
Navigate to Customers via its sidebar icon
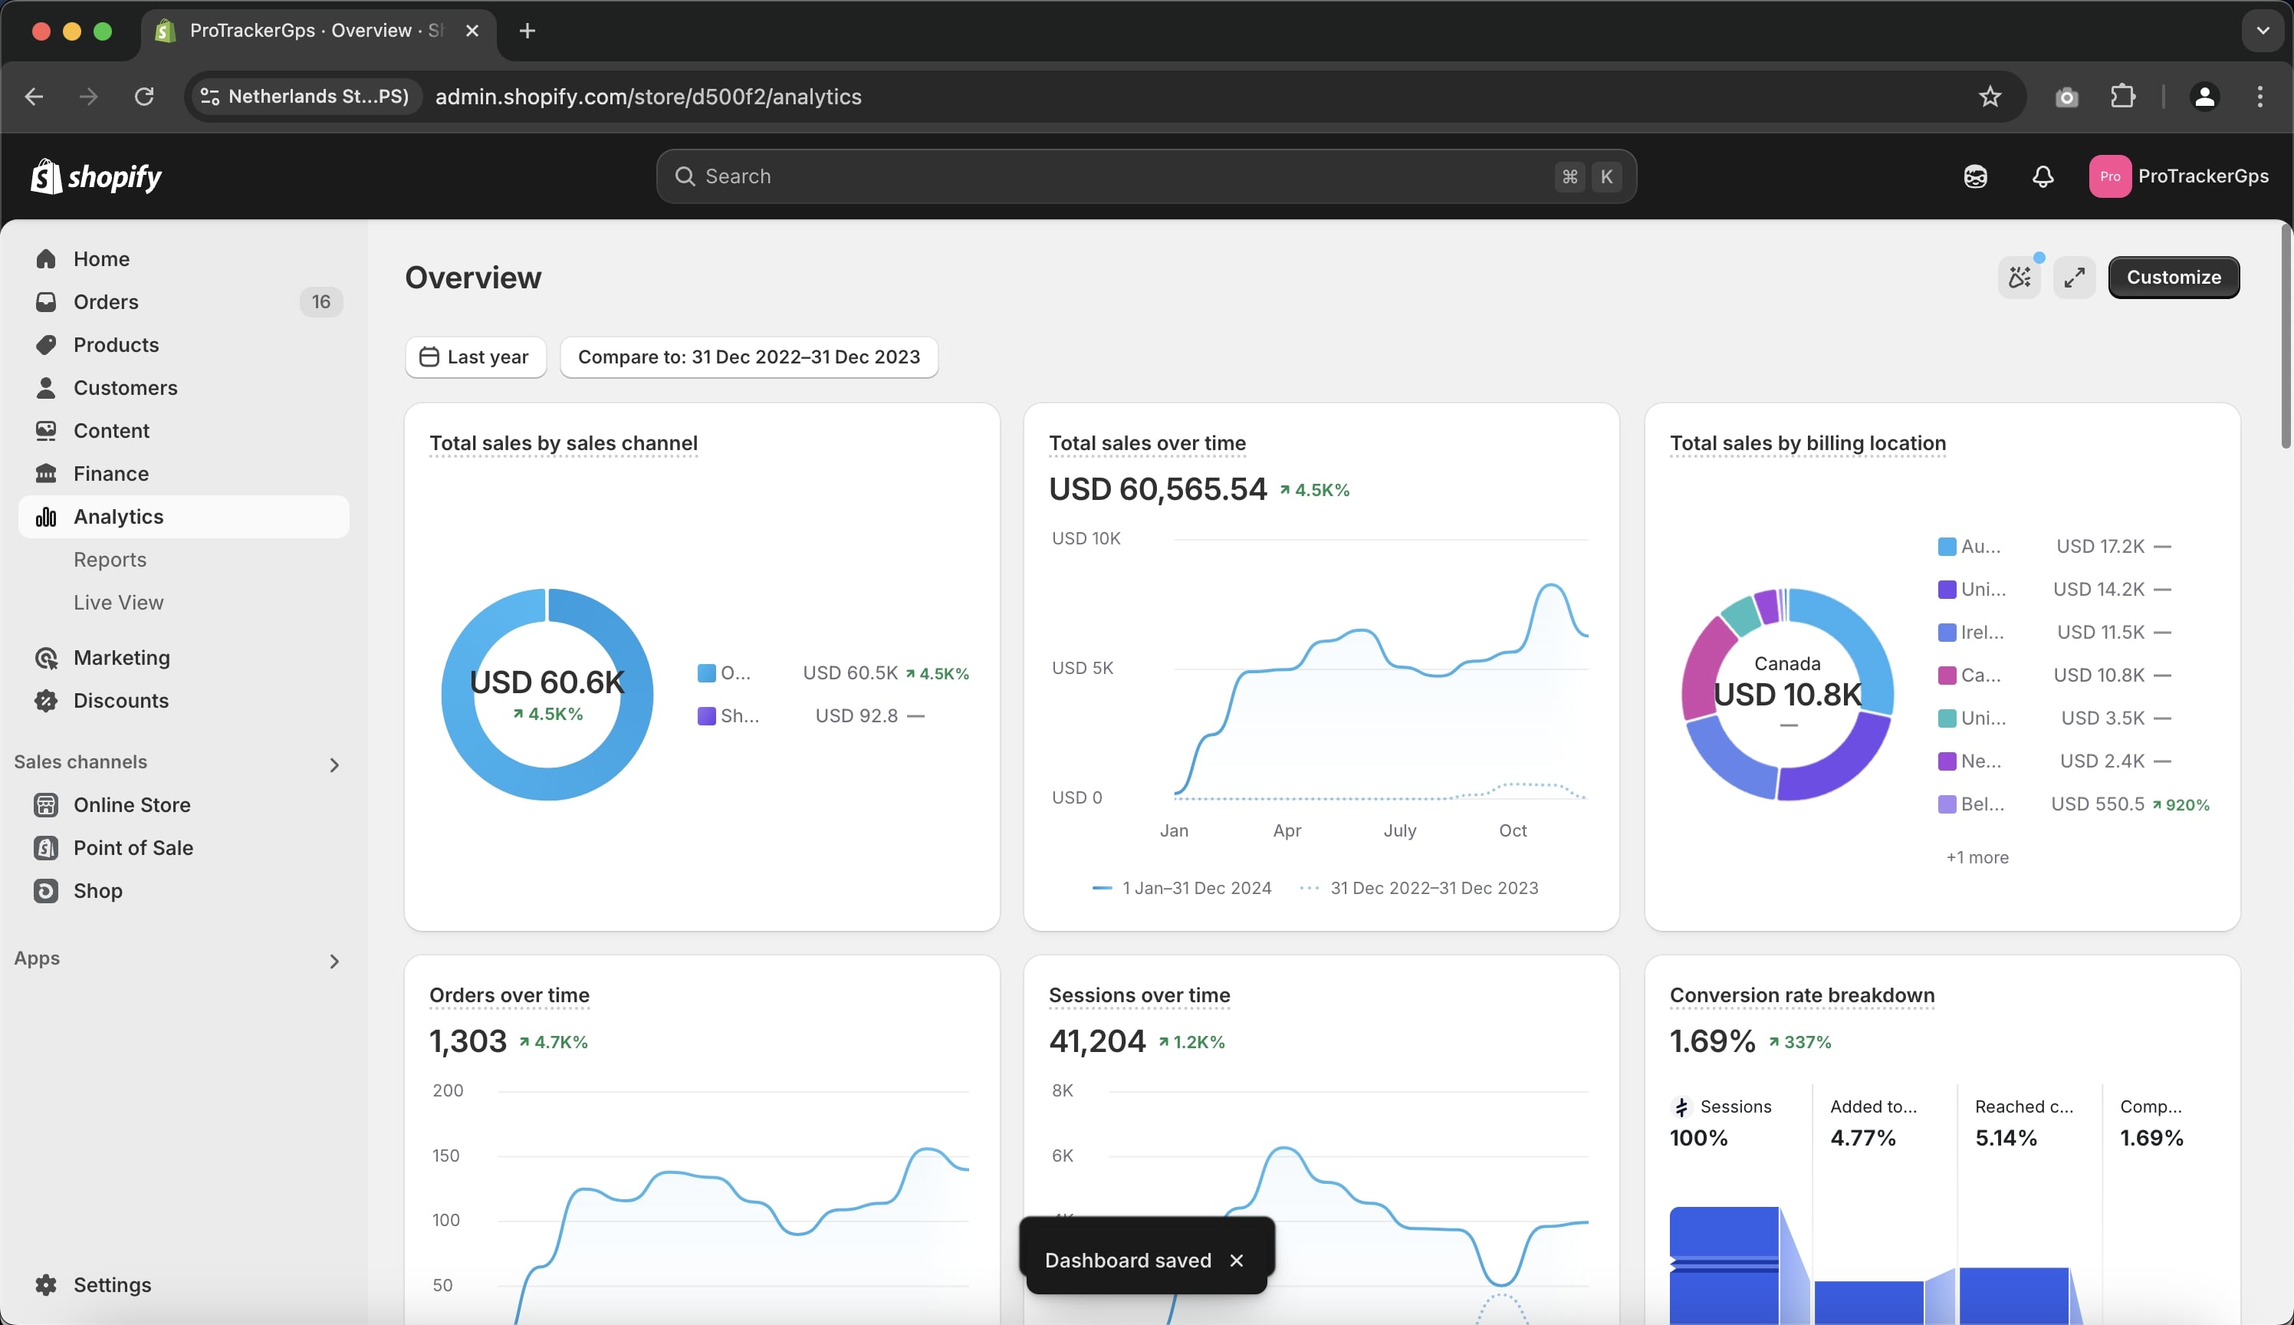click(x=47, y=386)
